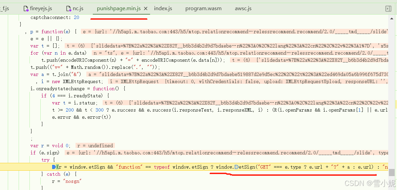This screenshot has height=190, width=397.
Task: Click the 'r = undefined' inline value
Action: 95,146
